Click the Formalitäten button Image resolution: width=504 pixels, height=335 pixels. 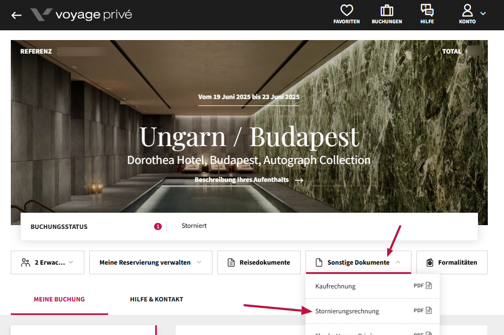coord(452,262)
